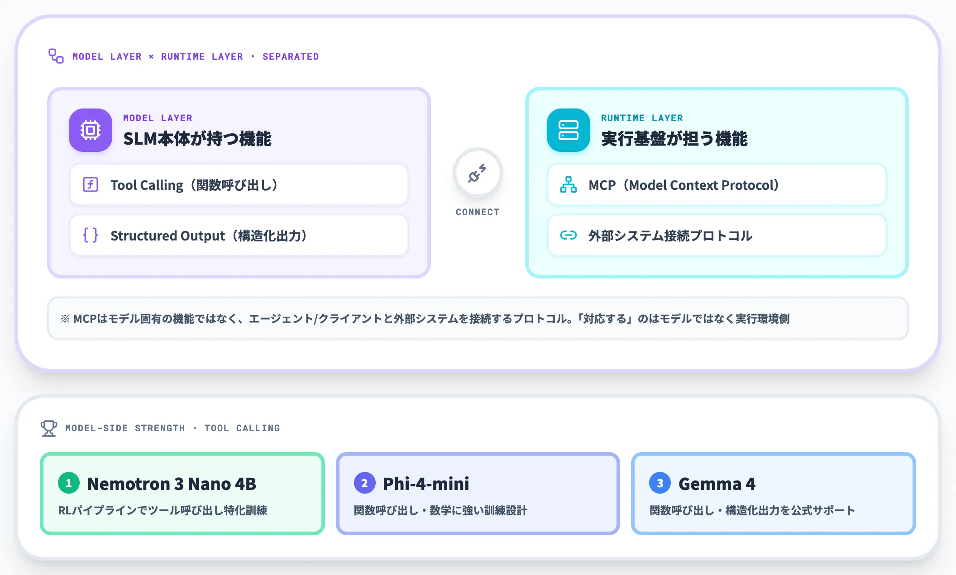The image size is (956, 575).
Task: Click the network hierarchy icon beside MCP
Action: click(569, 185)
